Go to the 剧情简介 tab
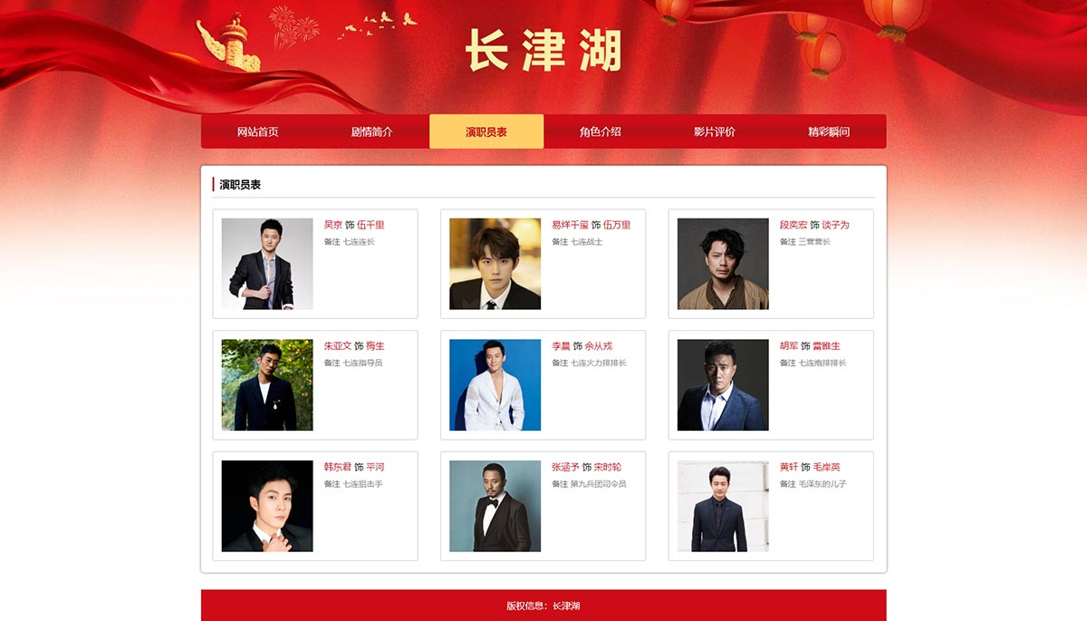The height and width of the screenshot is (621, 1087). point(372,131)
